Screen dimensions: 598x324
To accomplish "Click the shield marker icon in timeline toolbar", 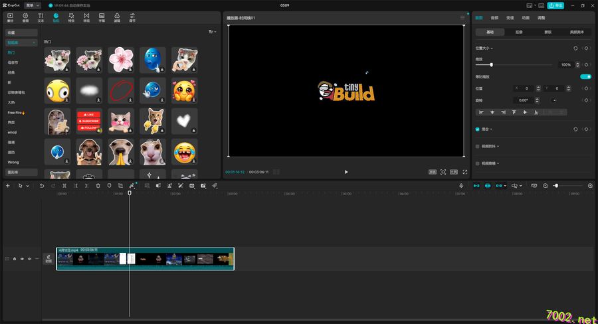I will click(x=109, y=186).
